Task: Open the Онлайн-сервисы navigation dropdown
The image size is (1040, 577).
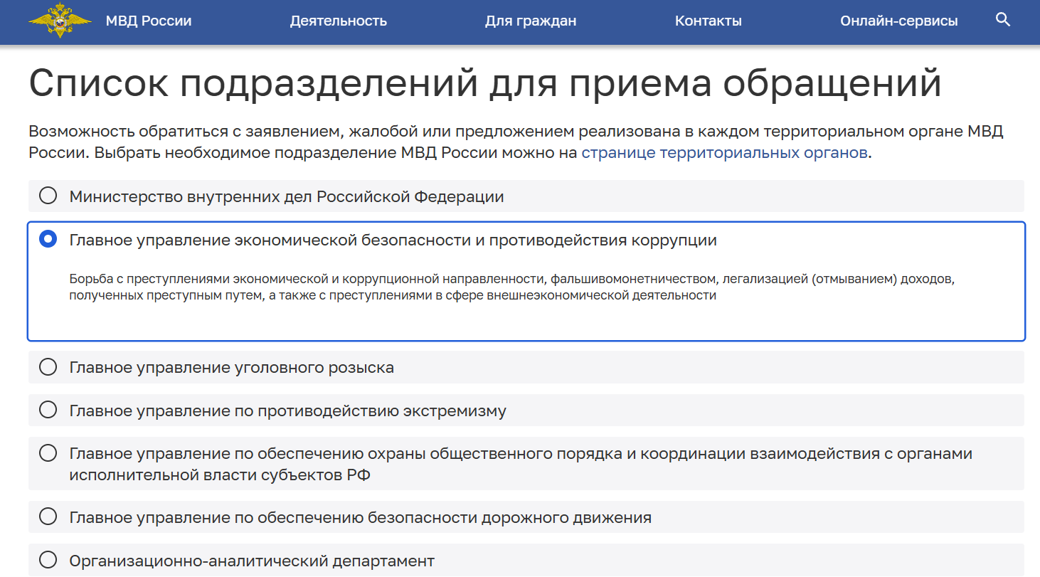Action: [x=898, y=21]
